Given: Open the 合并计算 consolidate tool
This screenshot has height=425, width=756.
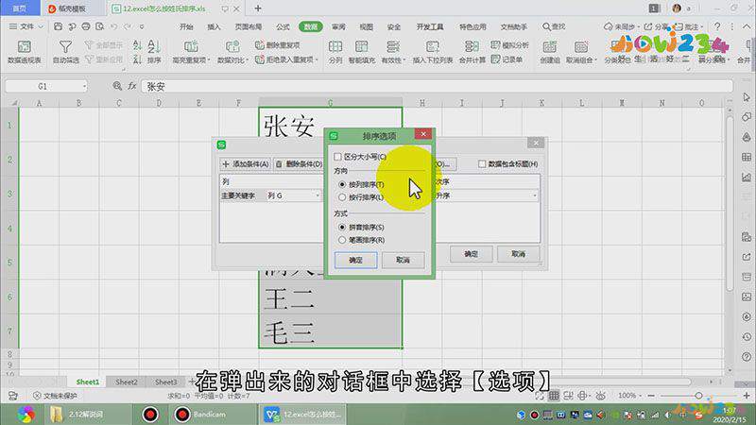Looking at the screenshot, I should [472, 52].
